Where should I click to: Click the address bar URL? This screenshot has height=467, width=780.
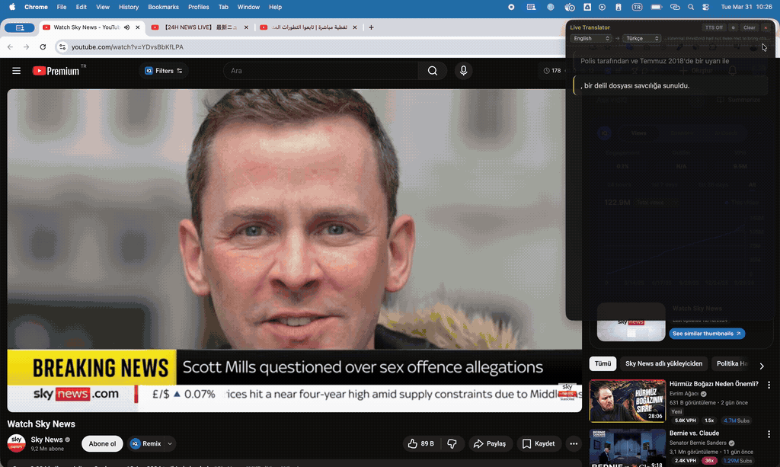coord(127,46)
